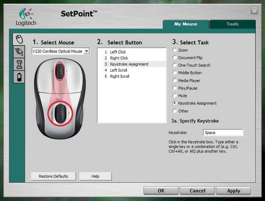
Task: Click the Keystroke input field showing Space
Action: (x=223, y=133)
